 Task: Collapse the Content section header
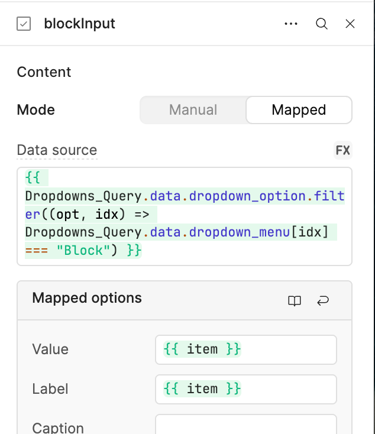pos(44,72)
